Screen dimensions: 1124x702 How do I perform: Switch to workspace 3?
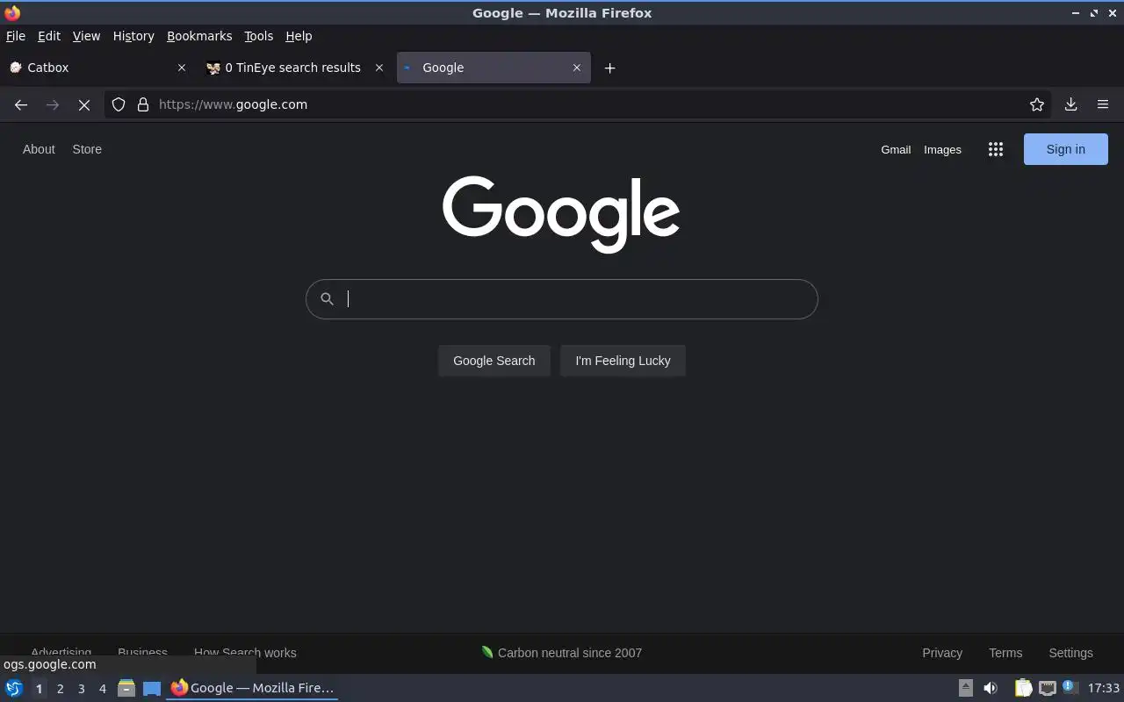81,689
